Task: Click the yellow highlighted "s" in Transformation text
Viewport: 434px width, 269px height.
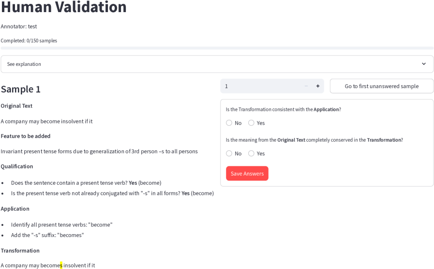Action: 61,265
